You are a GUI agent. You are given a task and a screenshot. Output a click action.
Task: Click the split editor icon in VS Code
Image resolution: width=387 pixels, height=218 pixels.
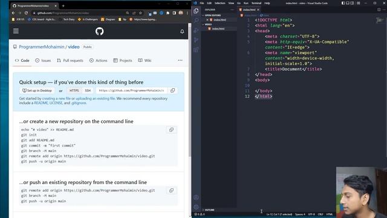click(379, 10)
